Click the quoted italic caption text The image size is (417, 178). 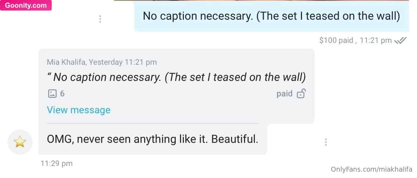[176, 77]
